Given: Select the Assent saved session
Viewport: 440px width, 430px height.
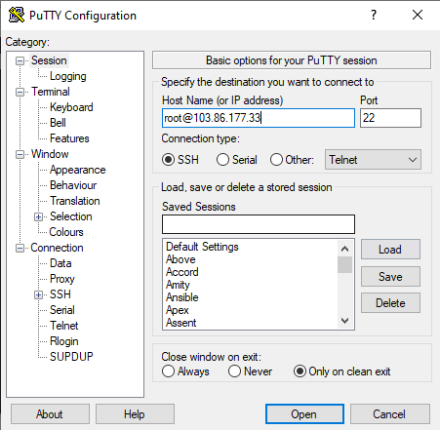Looking at the screenshot, I should 181,323.
